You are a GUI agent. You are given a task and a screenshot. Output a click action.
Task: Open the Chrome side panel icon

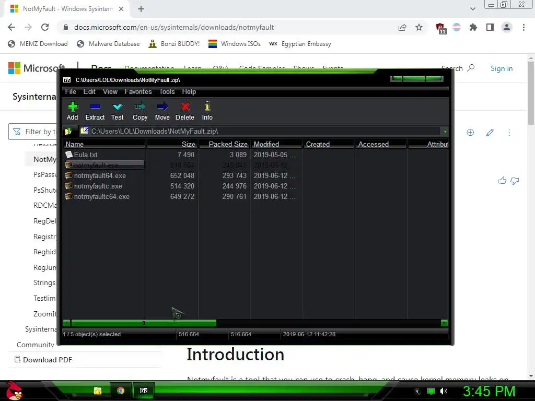point(490,27)
